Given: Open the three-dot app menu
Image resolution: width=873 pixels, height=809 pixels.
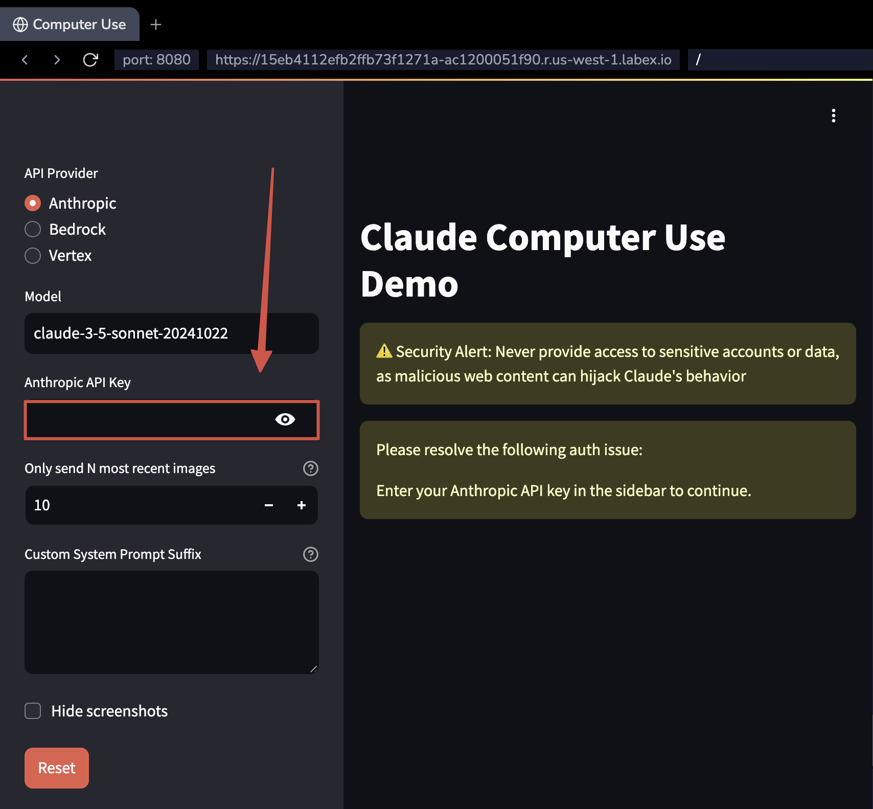Looking at the screenshot, I should [833, 116].
